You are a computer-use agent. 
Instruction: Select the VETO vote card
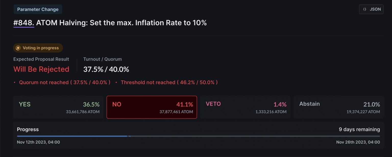coord(245,107)
